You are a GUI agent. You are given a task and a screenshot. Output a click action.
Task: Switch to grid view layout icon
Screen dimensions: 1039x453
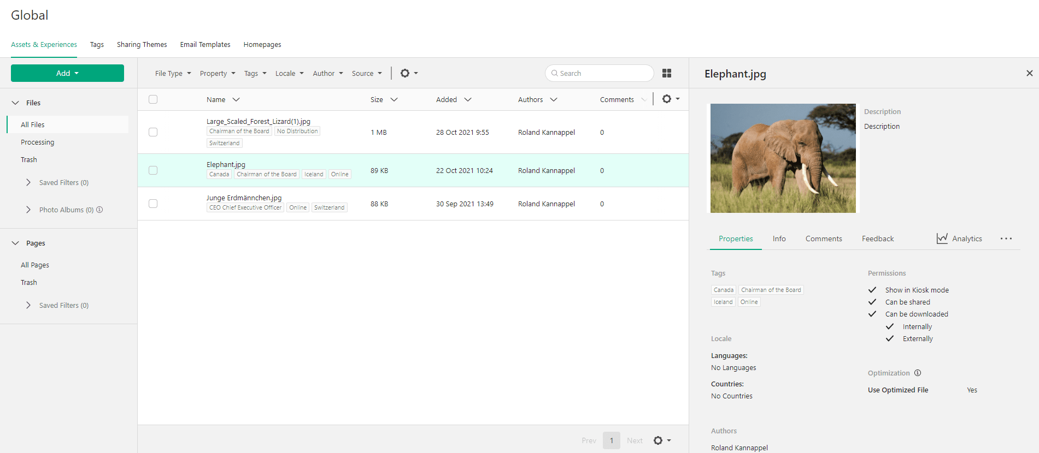coord(666,73)
